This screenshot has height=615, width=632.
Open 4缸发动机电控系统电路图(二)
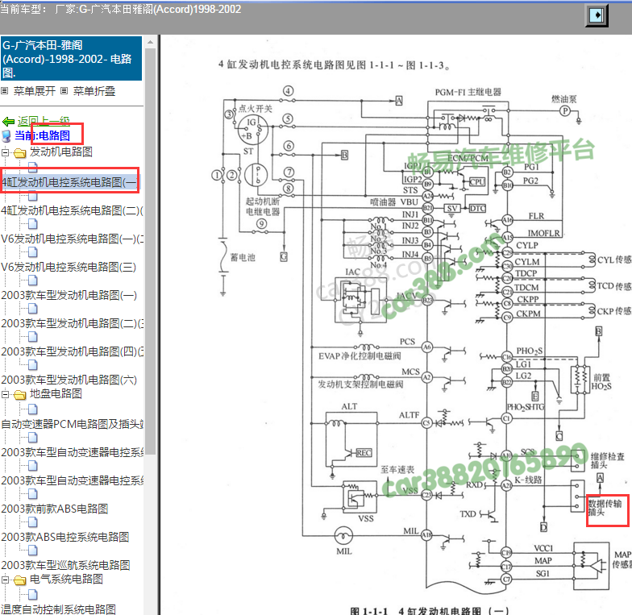coord(72,210)
